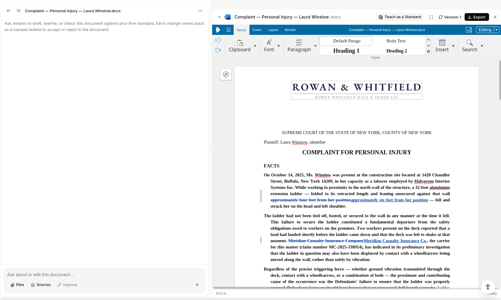Screen dimensions: 501x300
Task: Click Teach as a Standard
Action: (400, 17)
